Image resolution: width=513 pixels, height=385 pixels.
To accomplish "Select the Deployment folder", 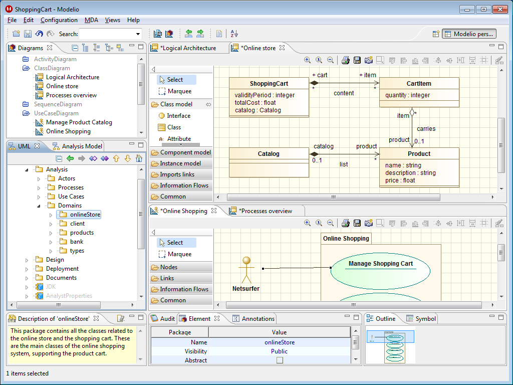I will tap(58, 269).
